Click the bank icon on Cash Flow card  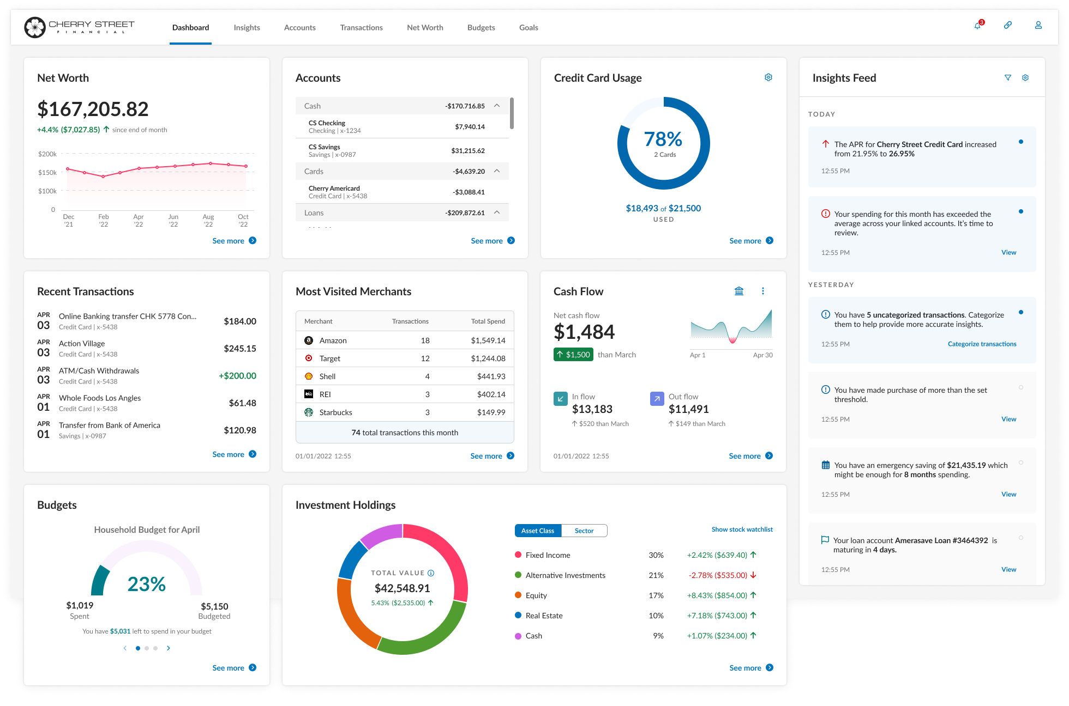(x=739, y=291)
